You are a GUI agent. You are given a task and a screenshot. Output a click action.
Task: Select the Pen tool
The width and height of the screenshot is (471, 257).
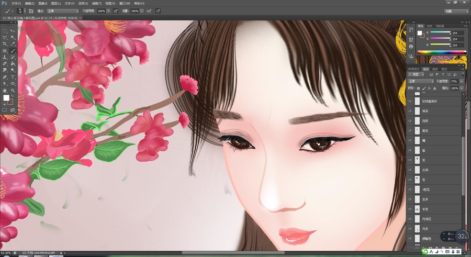tap(5, 77)
